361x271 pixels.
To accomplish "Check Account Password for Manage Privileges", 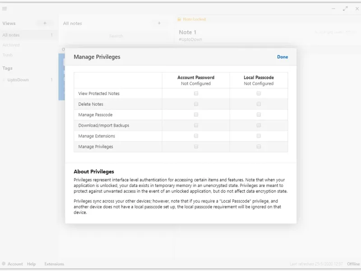I will tap(196, 146).
